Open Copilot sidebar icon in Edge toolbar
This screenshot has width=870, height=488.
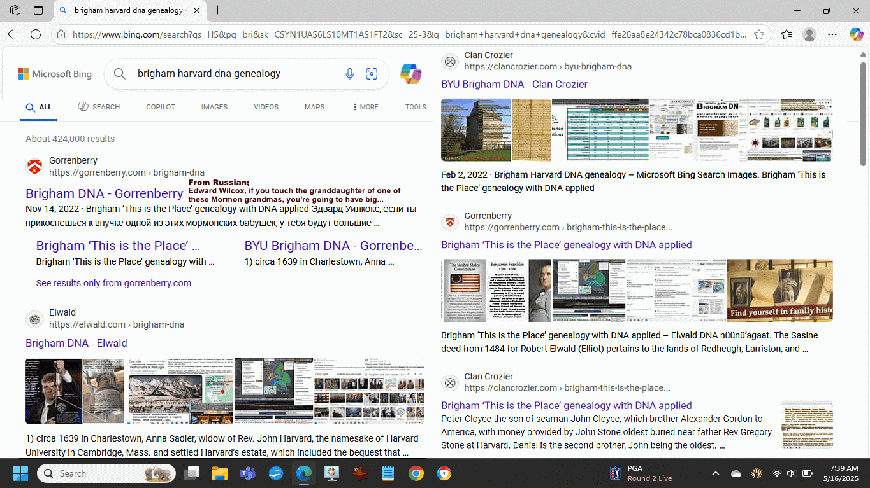pyautogui.click(x=856, y=34)
